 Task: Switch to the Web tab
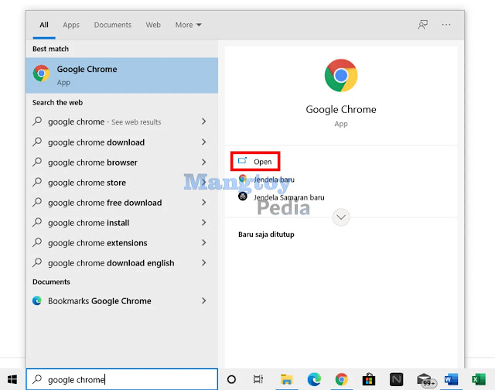tap(153, 25)
